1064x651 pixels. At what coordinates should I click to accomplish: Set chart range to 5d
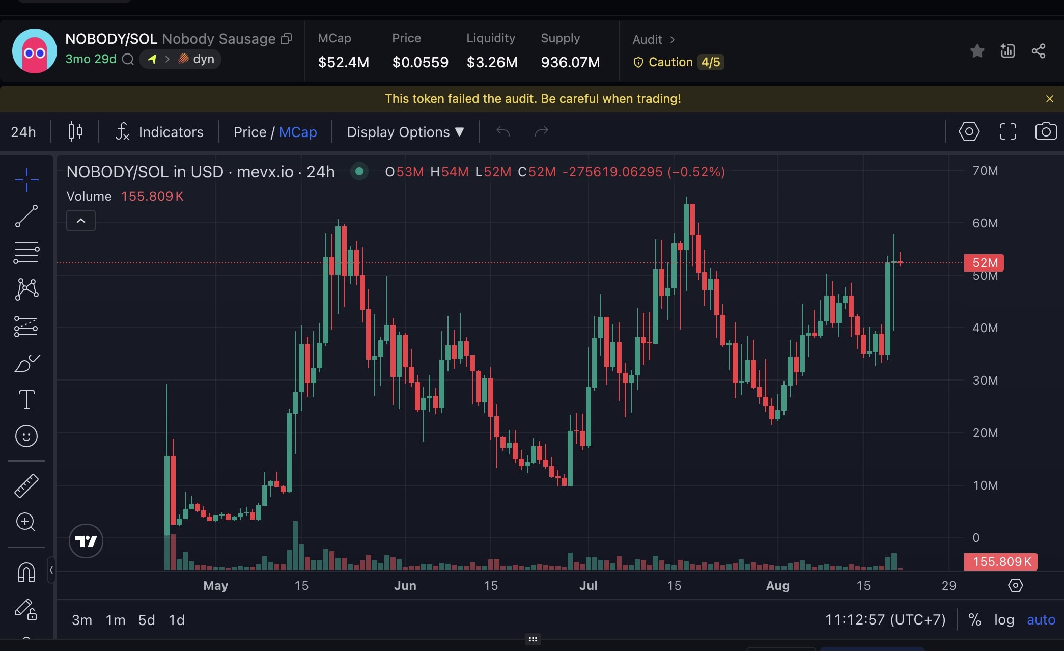[147, 620]
